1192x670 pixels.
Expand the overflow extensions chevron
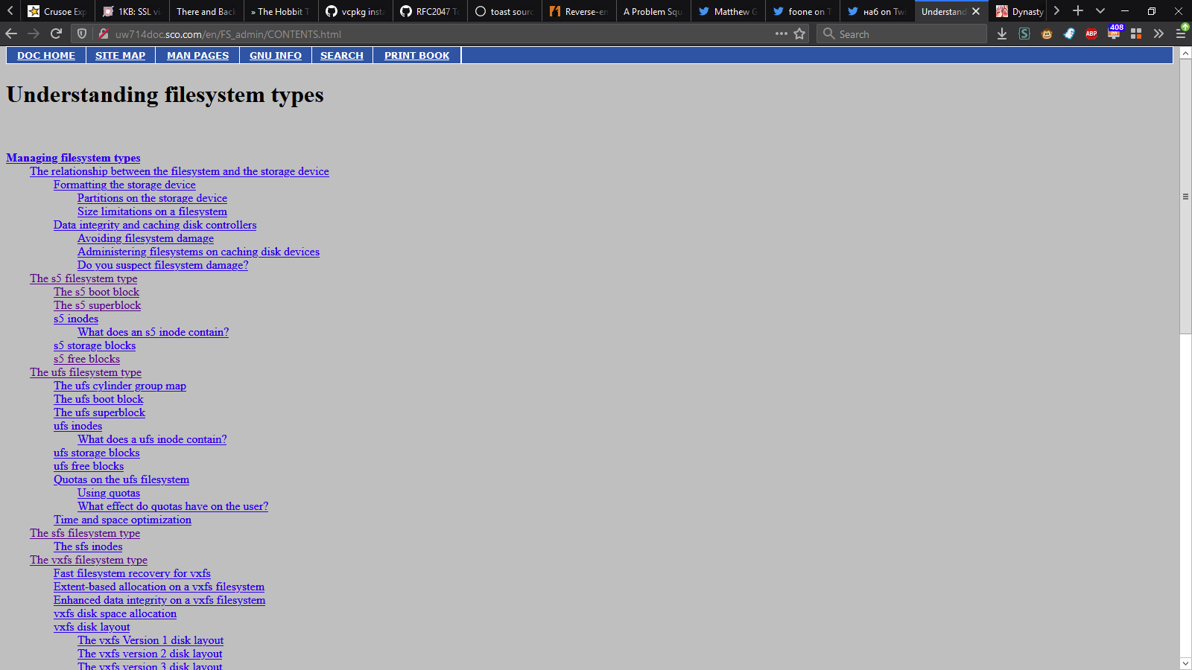click(1158, 33)
